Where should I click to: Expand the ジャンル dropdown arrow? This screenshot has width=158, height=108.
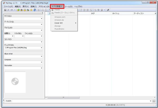(x=42, y=36)
